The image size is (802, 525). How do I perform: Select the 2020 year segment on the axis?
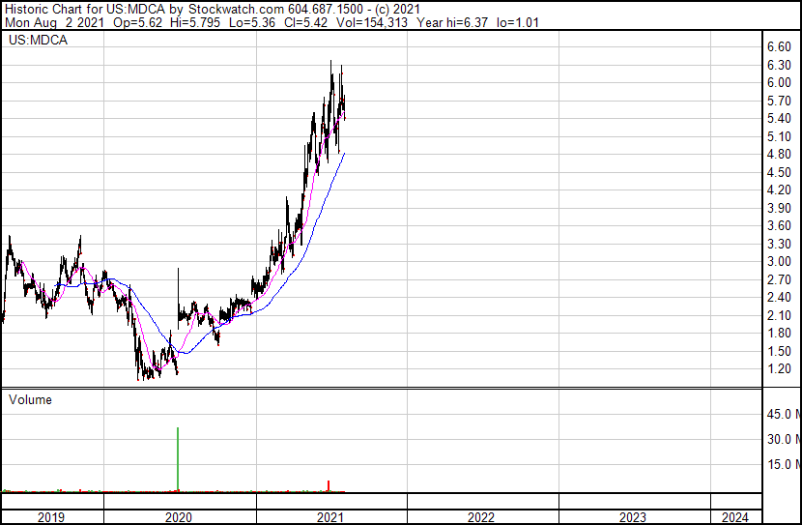179,517
